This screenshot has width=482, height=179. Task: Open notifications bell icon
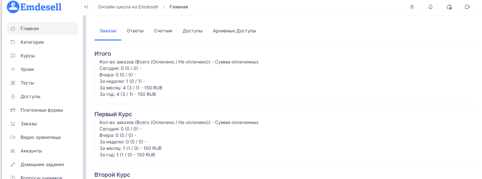coord(431,7)
